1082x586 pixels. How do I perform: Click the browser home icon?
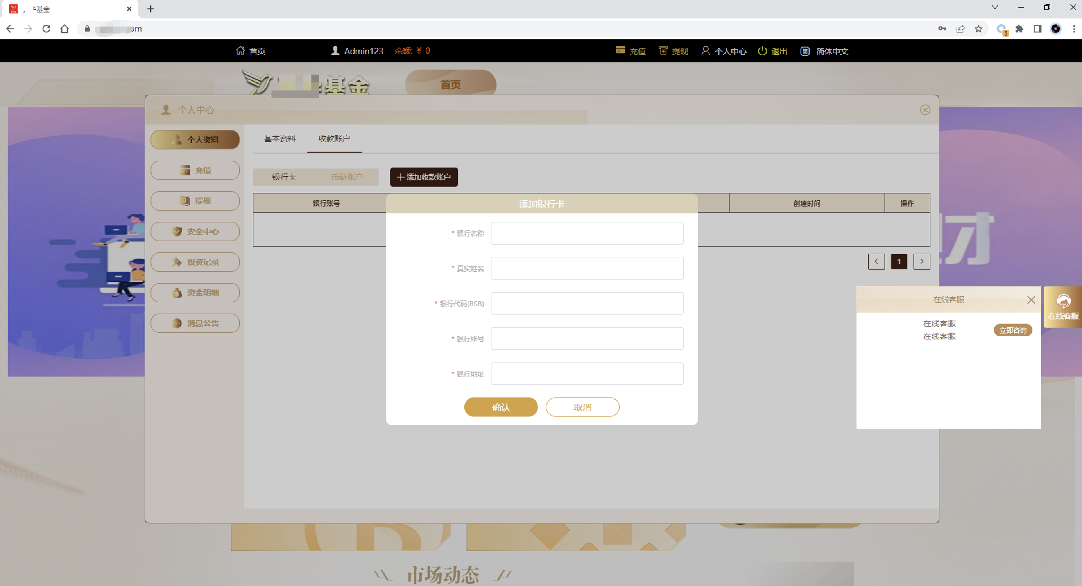tap(64, 29)
